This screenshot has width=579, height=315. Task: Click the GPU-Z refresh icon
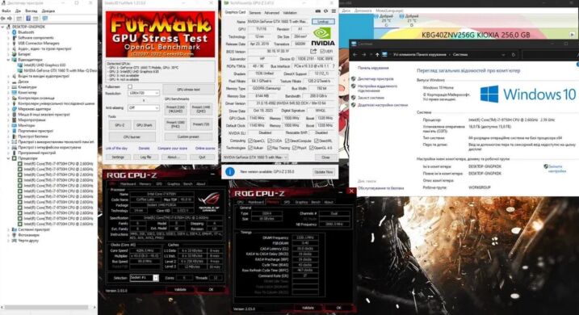coord(325,11)
